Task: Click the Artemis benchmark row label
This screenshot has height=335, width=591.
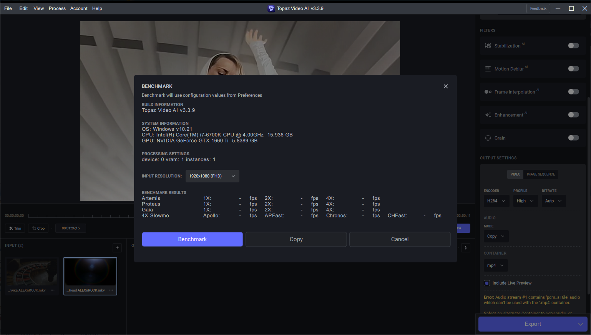Action: pos(151,198)
